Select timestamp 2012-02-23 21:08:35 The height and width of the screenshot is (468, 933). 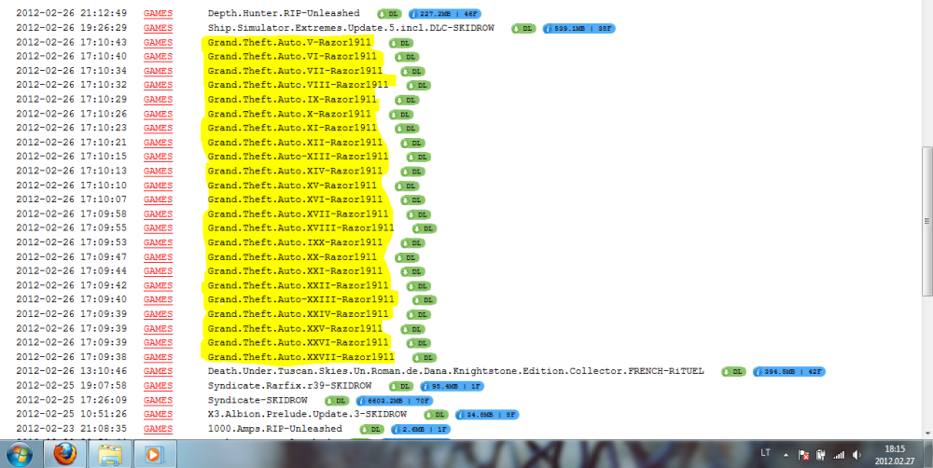tap(72, 429)
